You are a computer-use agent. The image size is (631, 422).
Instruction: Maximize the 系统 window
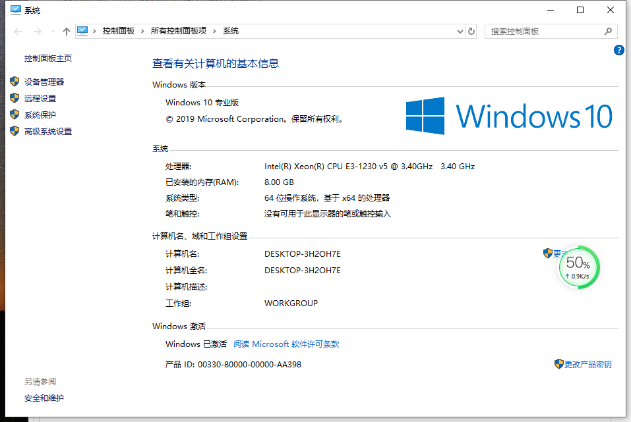pos(580,10)
